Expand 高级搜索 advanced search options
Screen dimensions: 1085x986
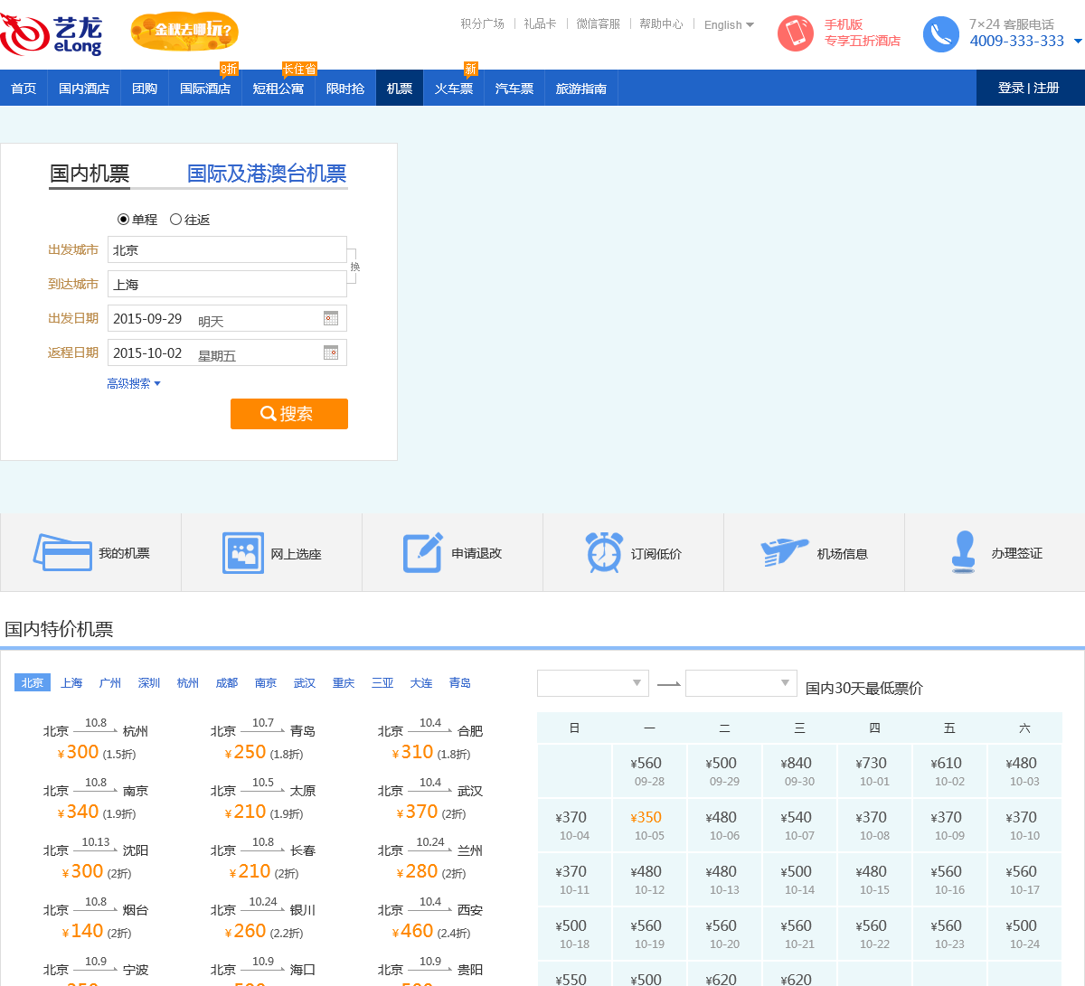pos(134,383)
